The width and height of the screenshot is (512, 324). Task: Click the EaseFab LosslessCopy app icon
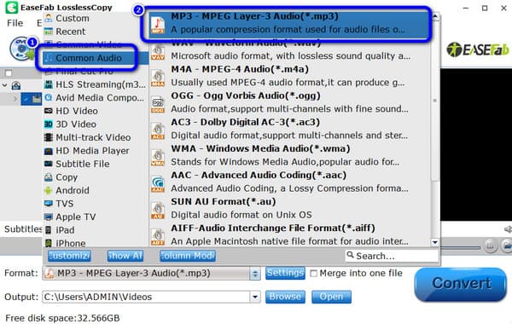click(x=11, y=7)
